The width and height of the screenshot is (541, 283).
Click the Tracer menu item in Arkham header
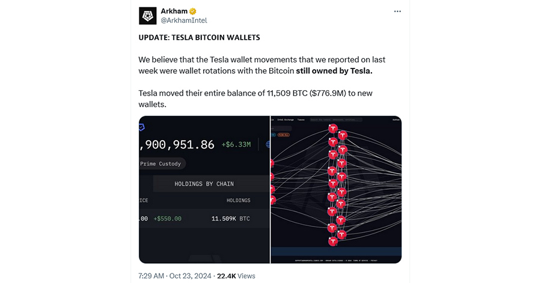click(x=301, y=120)
